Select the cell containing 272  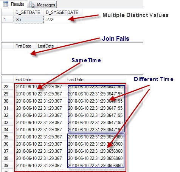[63, 20]
